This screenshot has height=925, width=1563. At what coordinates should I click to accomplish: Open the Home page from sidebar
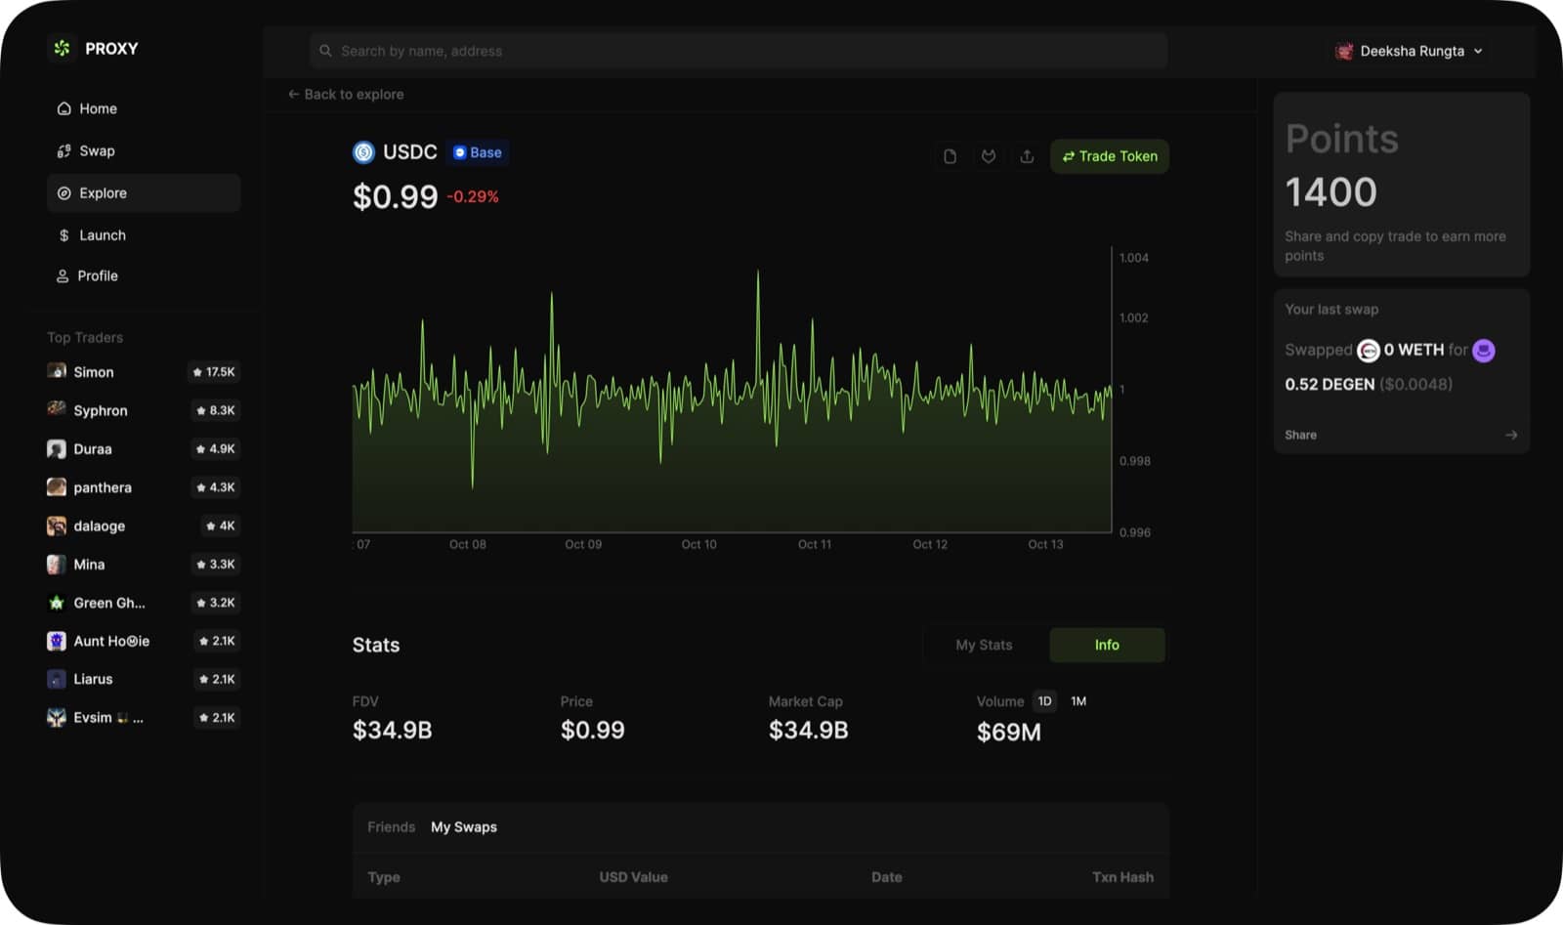(143, 108)
